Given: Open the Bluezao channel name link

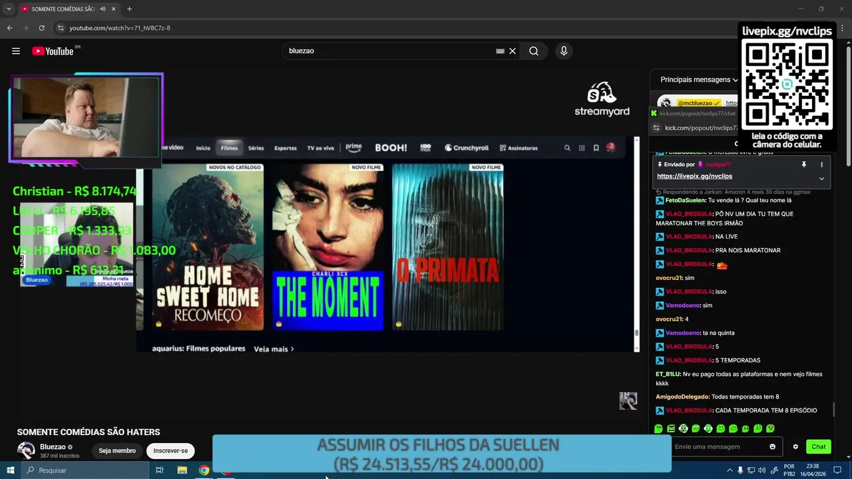Looking at the screenshot, I should (x=53, y=447).
